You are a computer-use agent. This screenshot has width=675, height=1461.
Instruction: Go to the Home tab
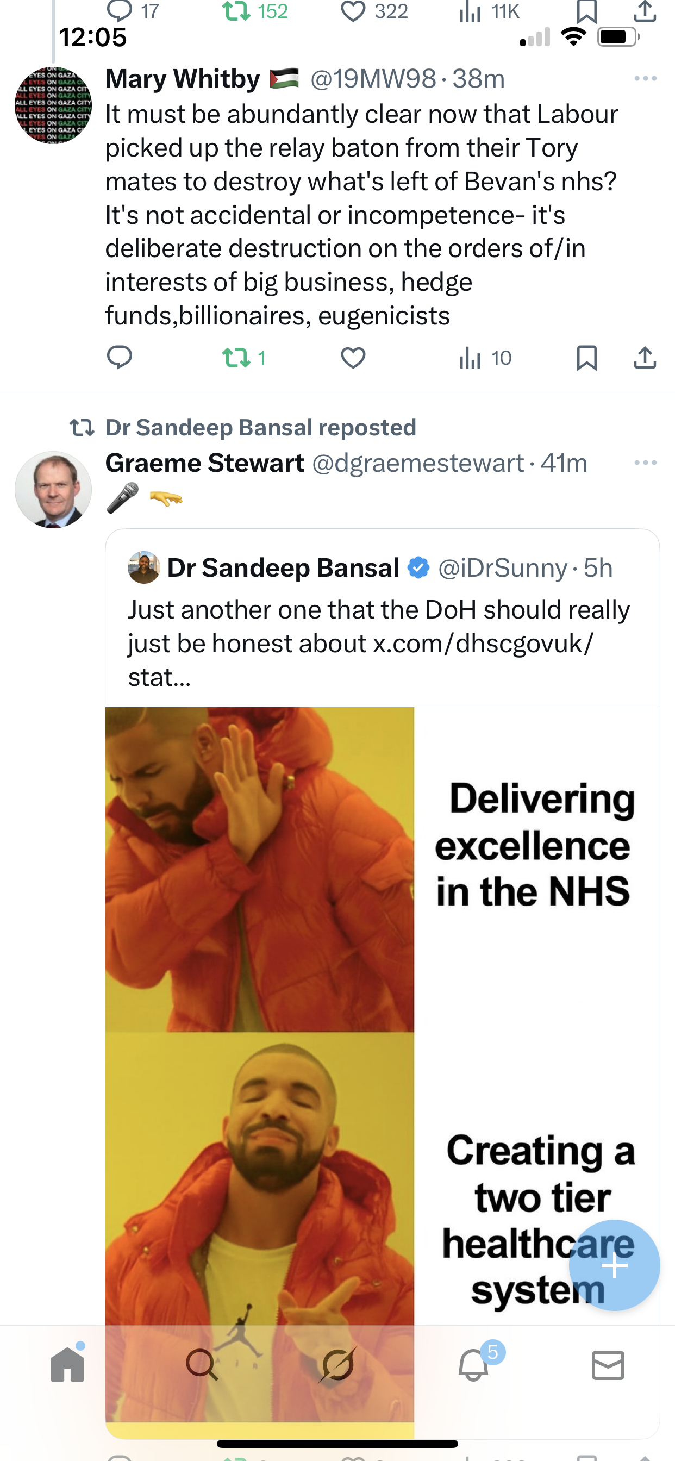[x=67, y=1365]
